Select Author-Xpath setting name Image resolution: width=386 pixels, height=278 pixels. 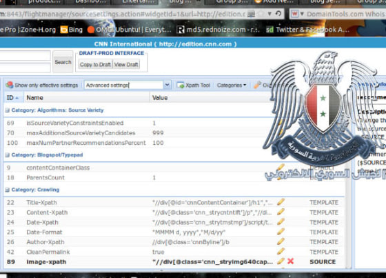tap(45, 242)
